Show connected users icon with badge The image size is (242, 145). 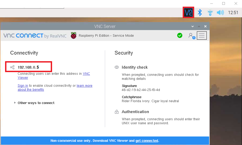coord(192,36)
